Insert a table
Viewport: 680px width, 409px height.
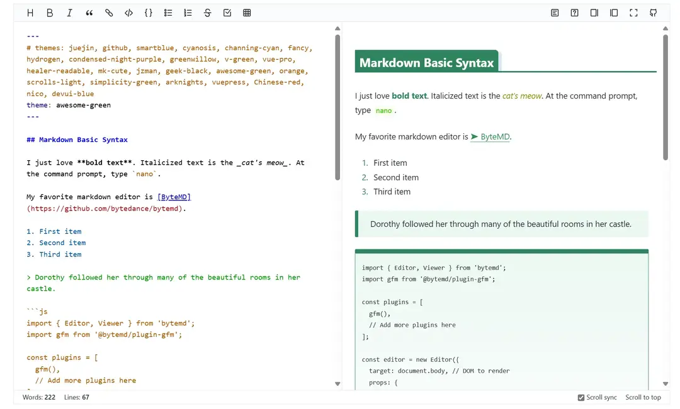247,13
